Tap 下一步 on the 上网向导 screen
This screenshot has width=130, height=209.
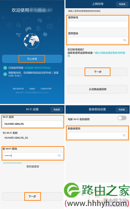click(x=98, y=72)
